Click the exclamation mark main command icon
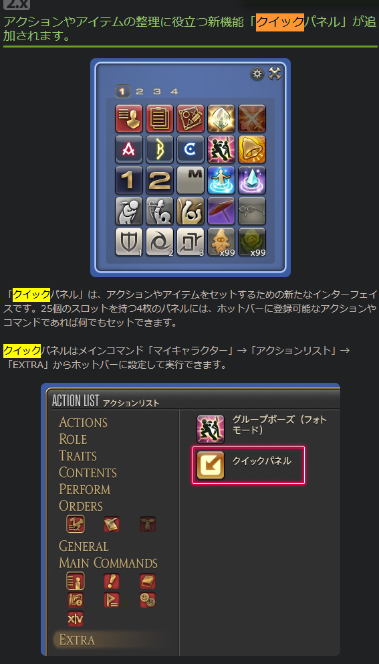Viewport: 379px width, 664px height. pyautogui.click(x=112, y=581)
